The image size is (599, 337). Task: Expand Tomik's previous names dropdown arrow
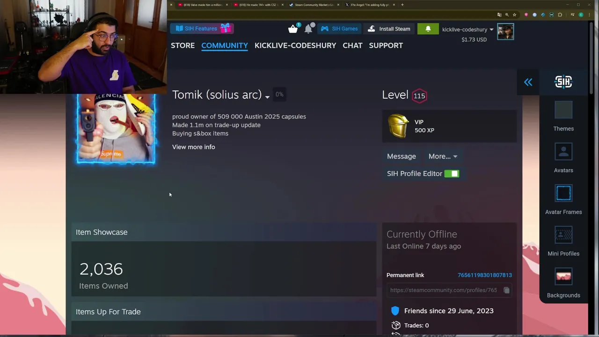pyautogui.click(x=267, y=96)
